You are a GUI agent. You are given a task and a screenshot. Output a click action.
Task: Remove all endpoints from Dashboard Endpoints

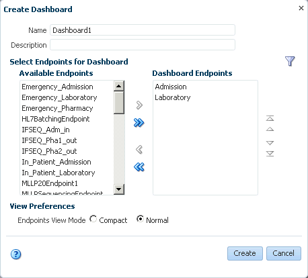tap(139, 167)
